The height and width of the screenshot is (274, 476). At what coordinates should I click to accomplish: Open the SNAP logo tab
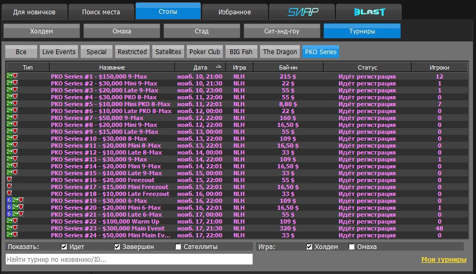pyautogui.click(x=302, y=12)
